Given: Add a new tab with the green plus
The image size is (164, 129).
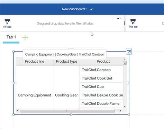Looking at the screenshot, I should tap(25, 38).
